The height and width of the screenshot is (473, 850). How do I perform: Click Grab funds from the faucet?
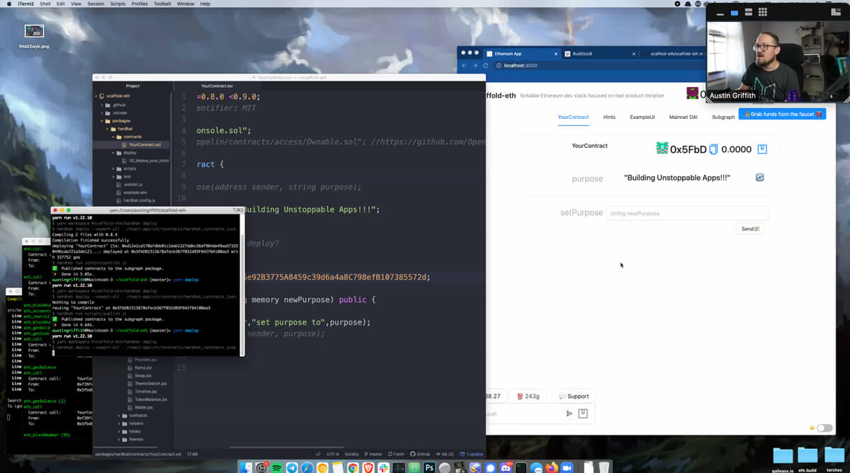[782, 114]
